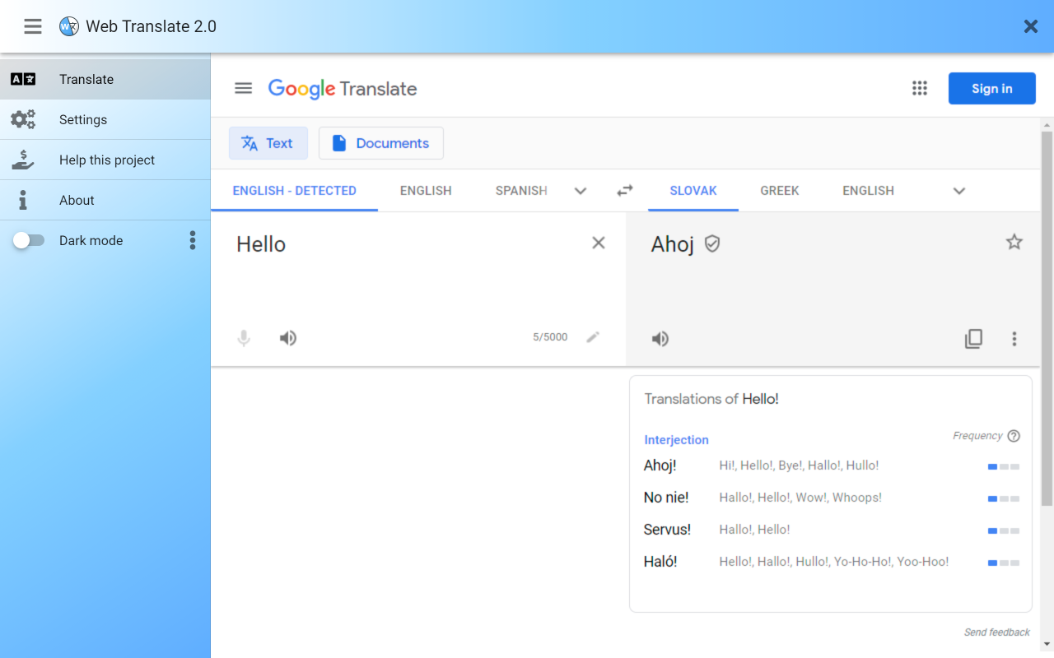Click the speaker icon to listen to 'Ahoj'
The width and height of the screenshot is (1054, 658).
[x=660, y=338]
